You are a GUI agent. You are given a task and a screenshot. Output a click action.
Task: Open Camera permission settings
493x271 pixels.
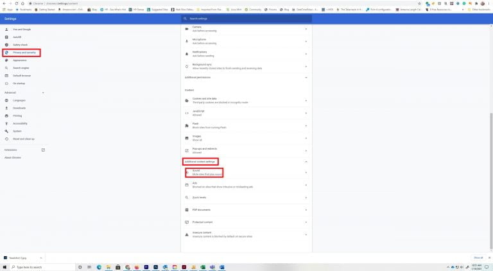pyautogui.click(x=246, y=29)
